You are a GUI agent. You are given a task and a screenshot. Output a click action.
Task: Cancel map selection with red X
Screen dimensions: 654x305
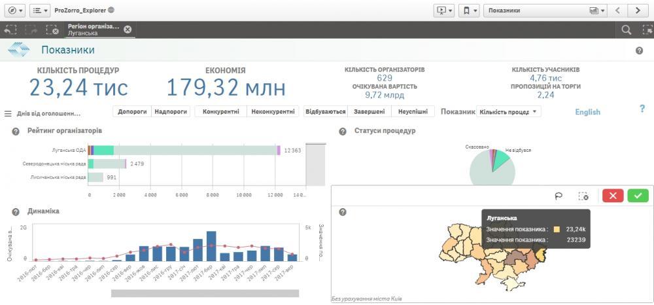coord(613,196)
